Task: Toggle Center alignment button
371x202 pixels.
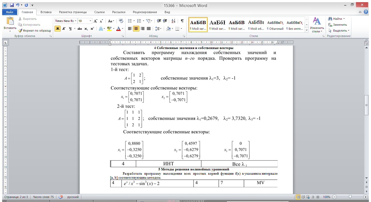Action: (136, 29)
